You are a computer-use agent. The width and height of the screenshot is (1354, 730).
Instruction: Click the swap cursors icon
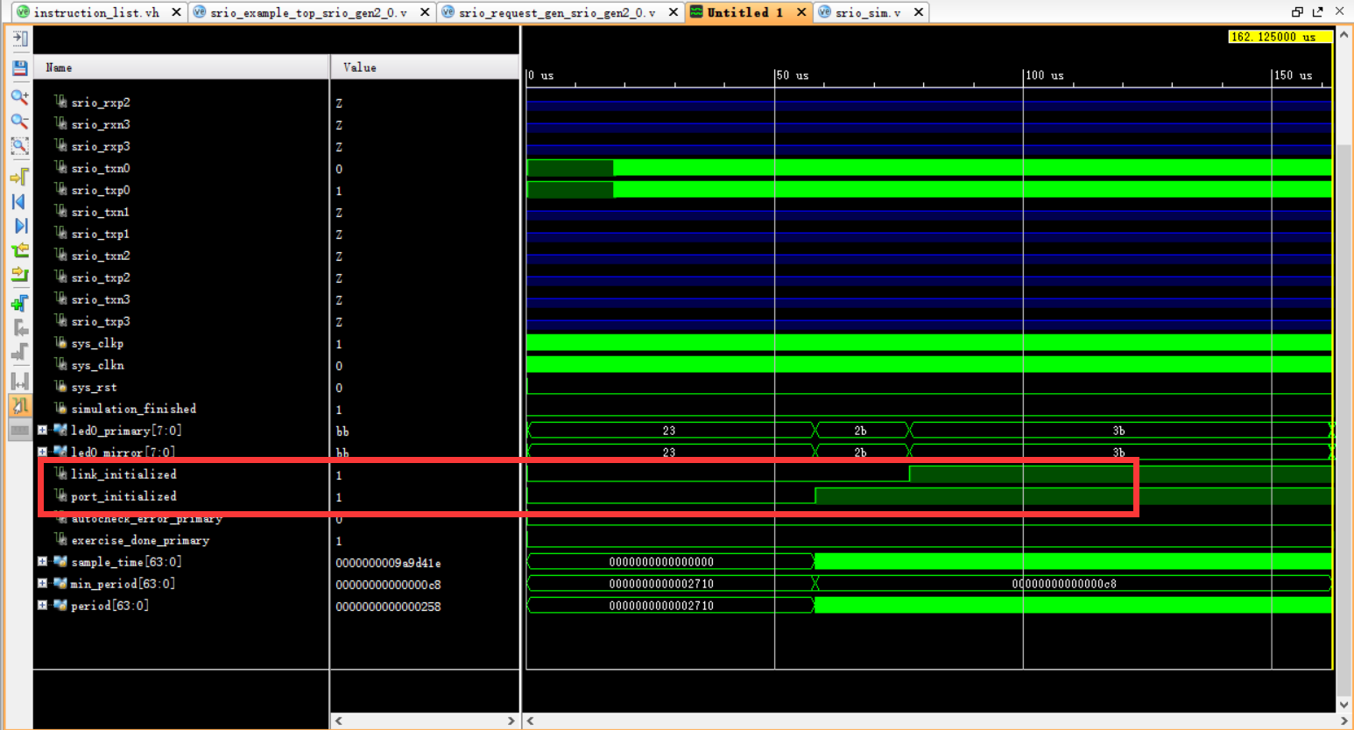click(x=19, y=382)
